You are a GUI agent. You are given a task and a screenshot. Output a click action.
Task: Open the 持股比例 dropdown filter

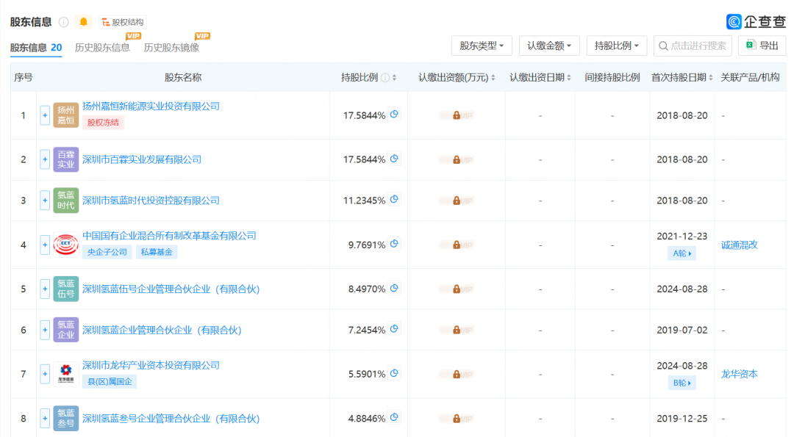(616, 46)
